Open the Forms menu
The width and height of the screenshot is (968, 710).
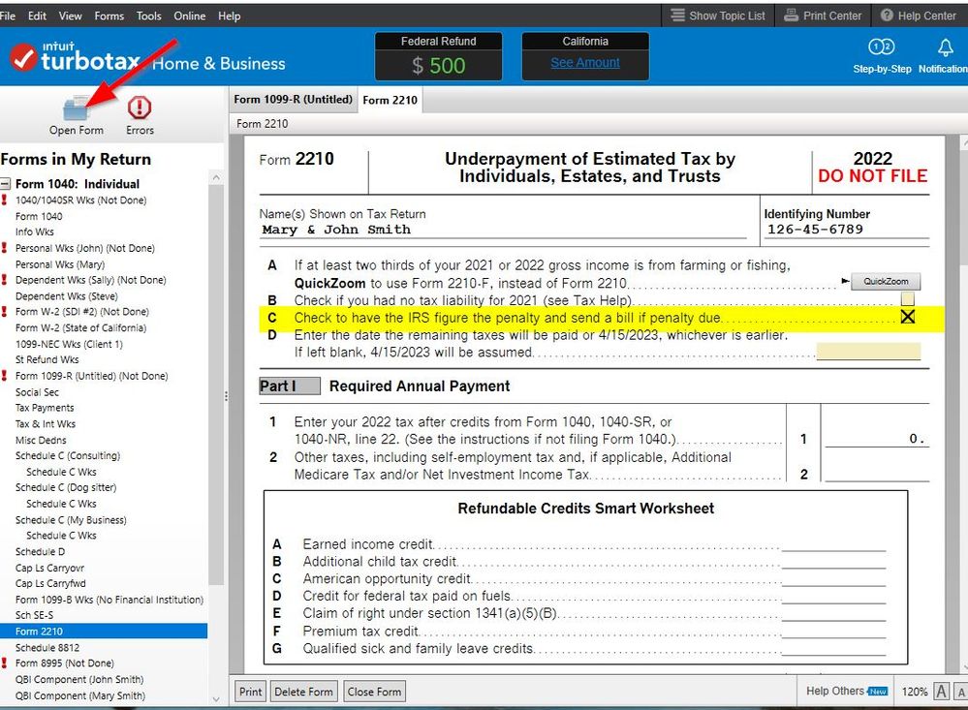coord(109,16)
